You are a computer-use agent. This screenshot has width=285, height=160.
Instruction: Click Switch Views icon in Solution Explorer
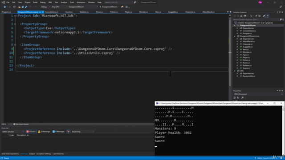tap(245, 16)
